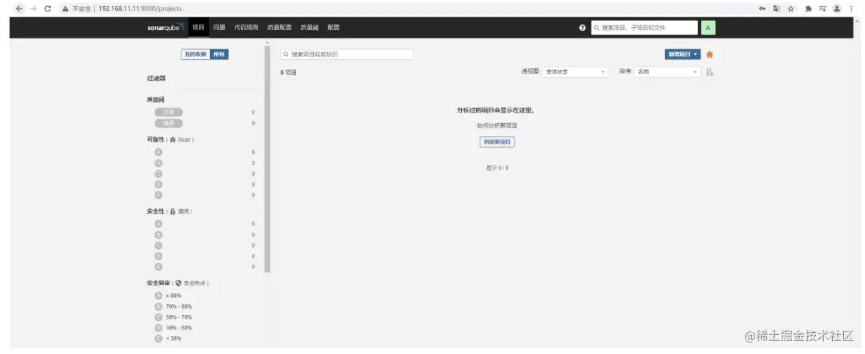Image resolution: width=865 pixels, height=354 pixels.
Task: Open the 项目 tab in top nav
Action: coord(199,28)
